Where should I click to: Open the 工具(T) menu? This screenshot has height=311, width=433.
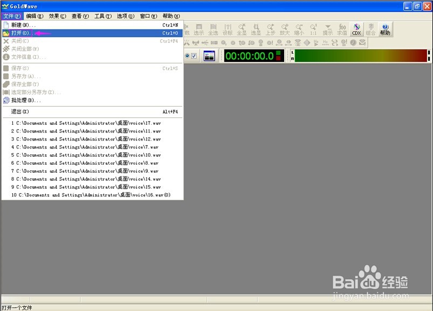103,16
